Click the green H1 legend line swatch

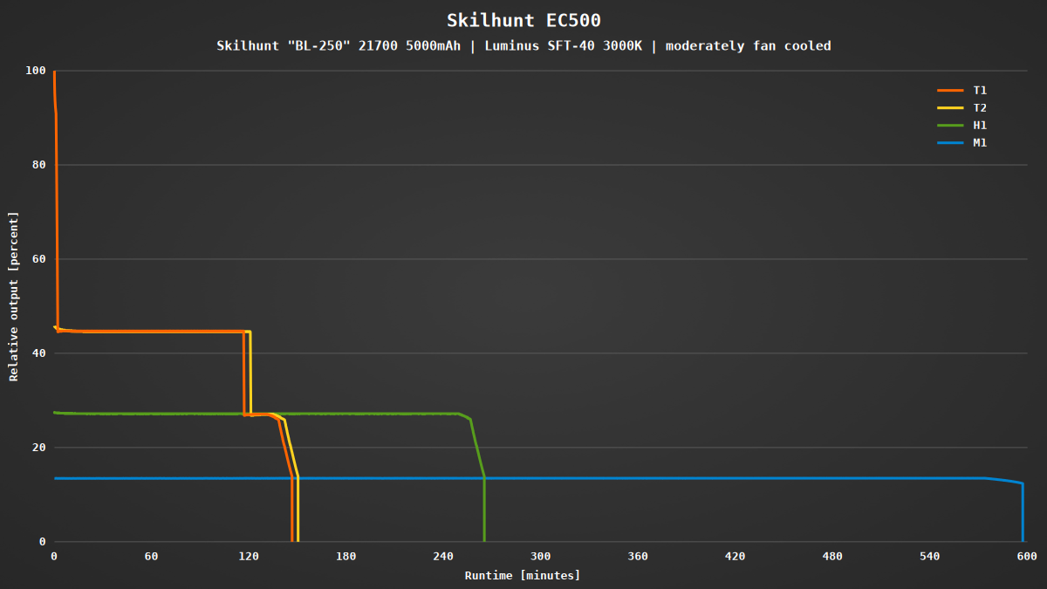click(949, 126)
